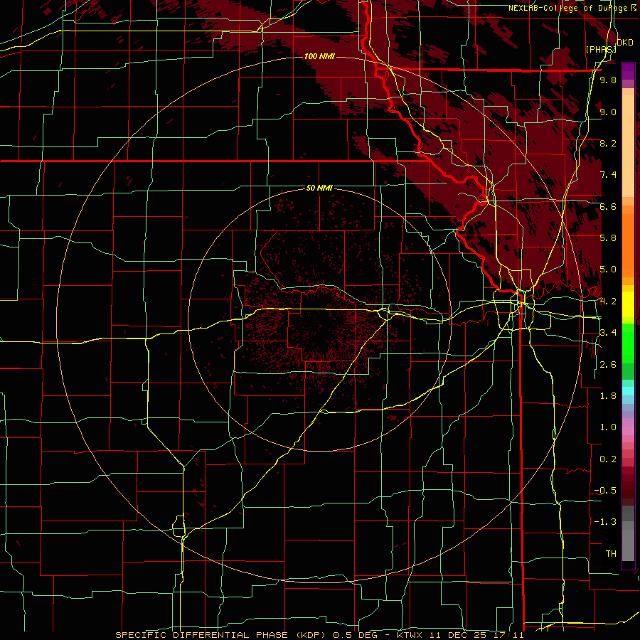Select the 1.8 scale value
This screenshot has width=640, height=640.
608,396
